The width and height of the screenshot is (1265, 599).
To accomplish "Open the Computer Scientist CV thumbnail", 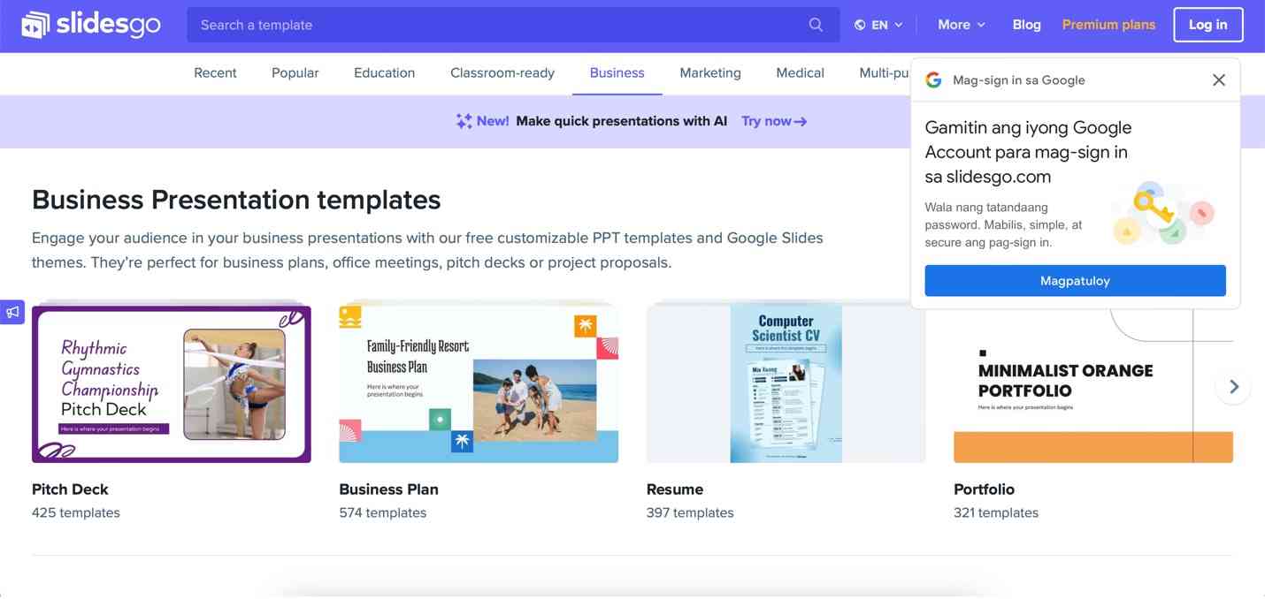I will pyautogui.click(x=786, y=383).
